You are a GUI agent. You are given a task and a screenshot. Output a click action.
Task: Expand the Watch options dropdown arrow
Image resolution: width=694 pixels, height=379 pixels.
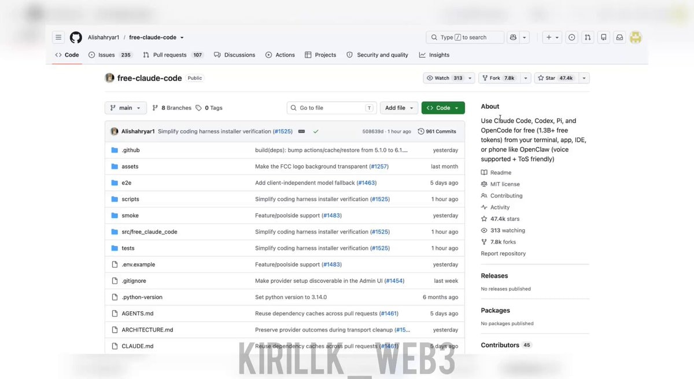pos(470,78)
